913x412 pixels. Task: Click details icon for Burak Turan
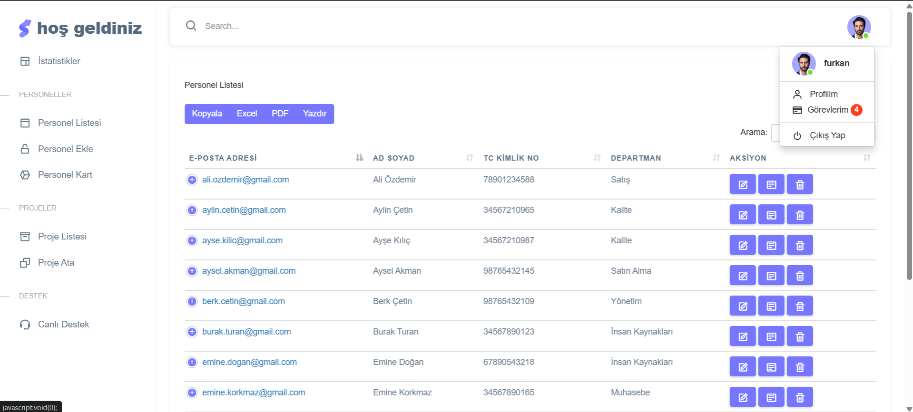coord(771,336)
